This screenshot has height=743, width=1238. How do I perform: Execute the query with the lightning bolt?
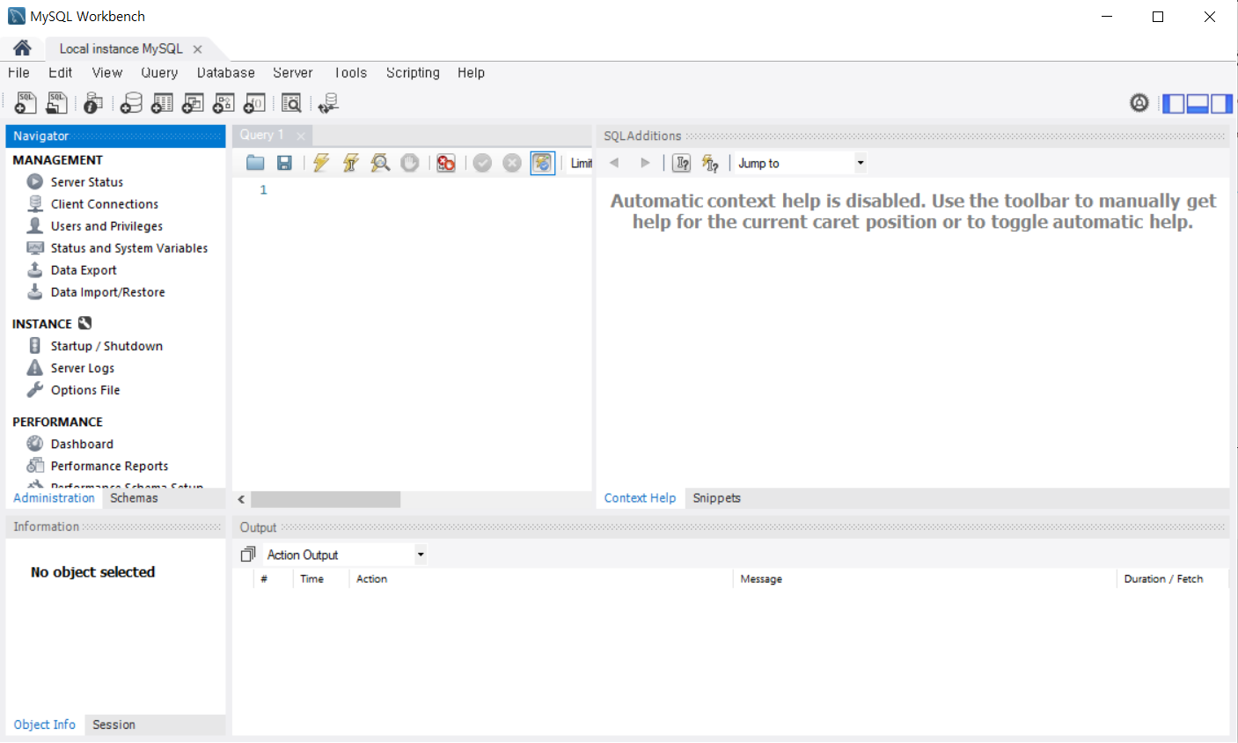click(x=321, y=163)
